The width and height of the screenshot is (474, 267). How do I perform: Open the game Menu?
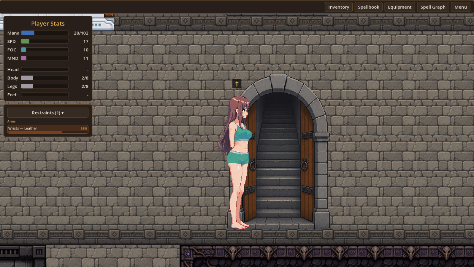pos(461,7)
